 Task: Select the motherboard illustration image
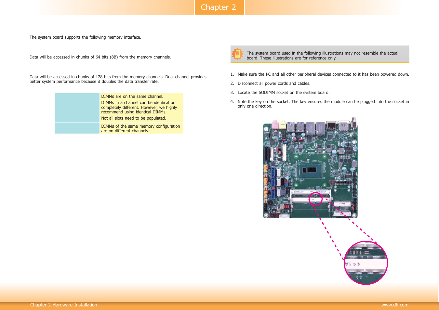click(310, 168)
